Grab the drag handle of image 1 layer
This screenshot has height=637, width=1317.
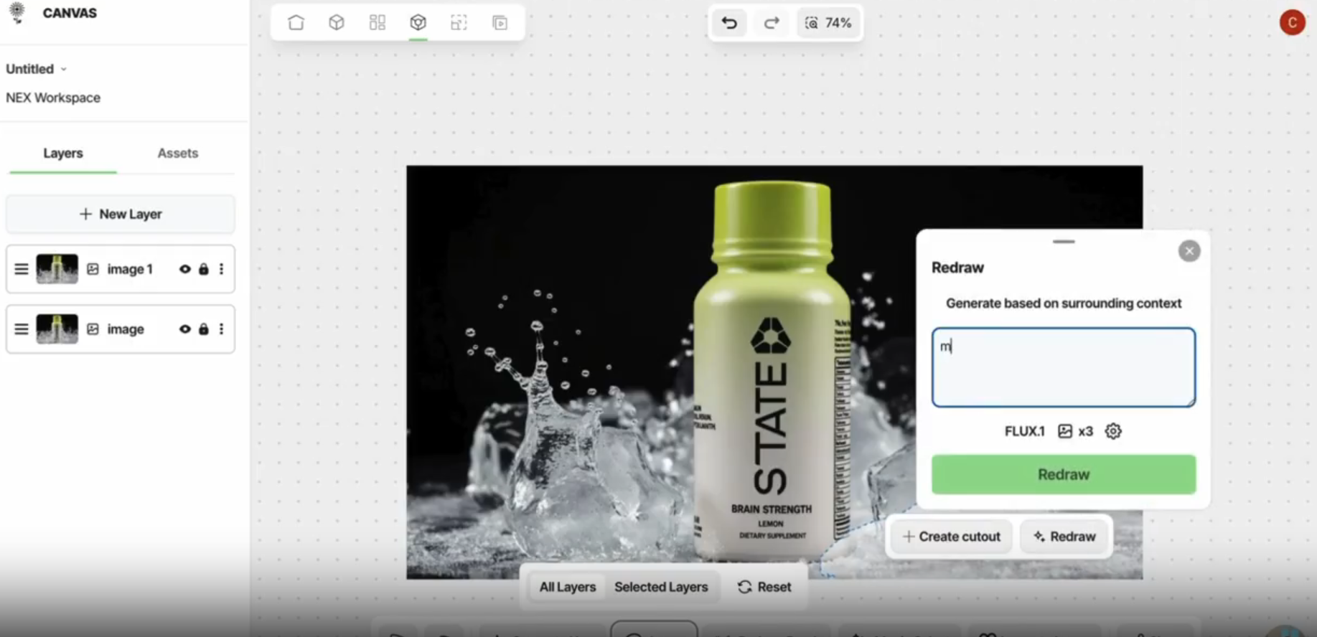22,269
